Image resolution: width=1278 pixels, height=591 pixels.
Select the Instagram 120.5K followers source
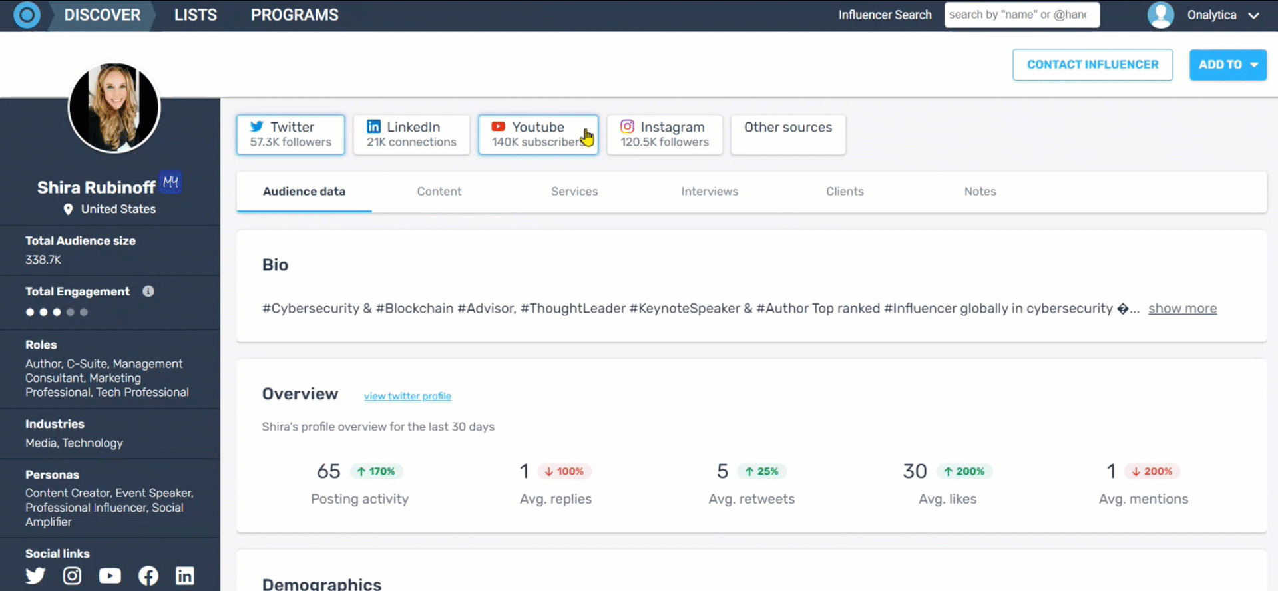click(664, 134)
